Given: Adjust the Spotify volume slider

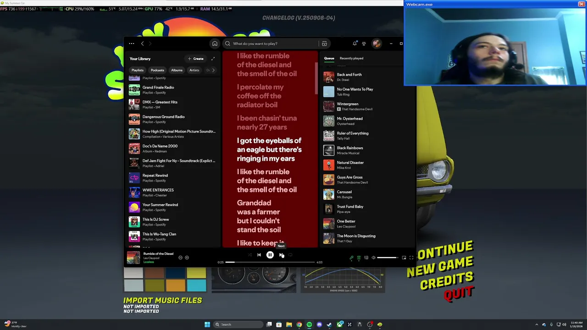Looking at the screenshot, I should point(388,258).
